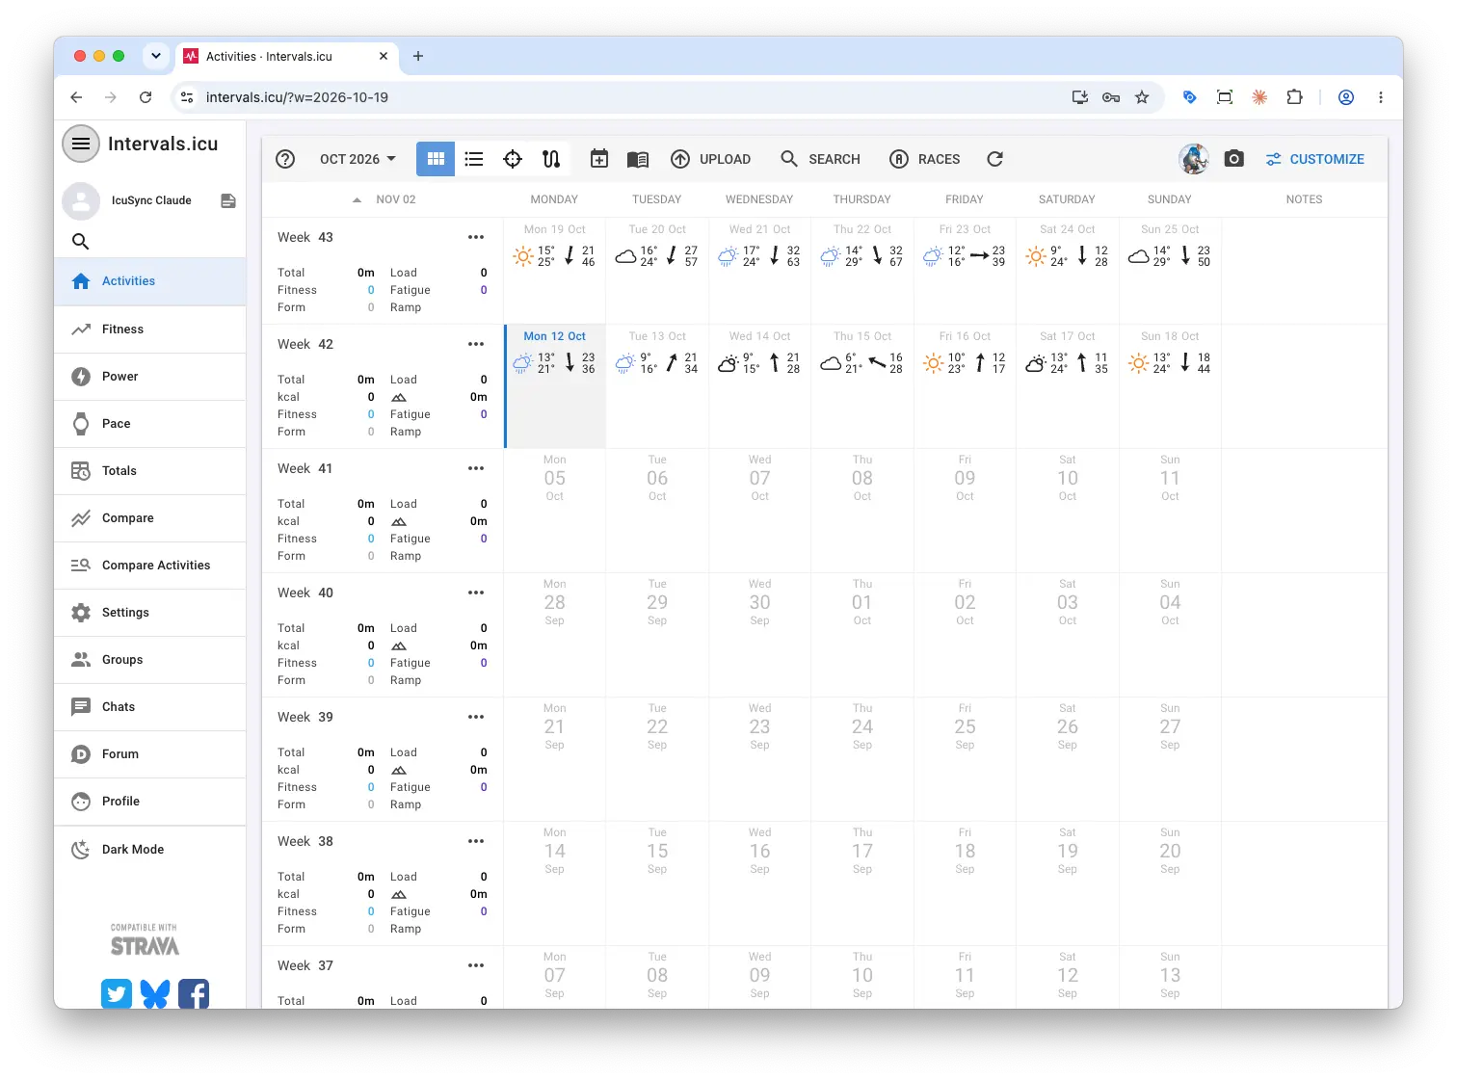This screenshot has width=1457, height=1080.
Task: Bookmark this page with the star icon
Action: pyautogui.click(x=1142, y=97)
